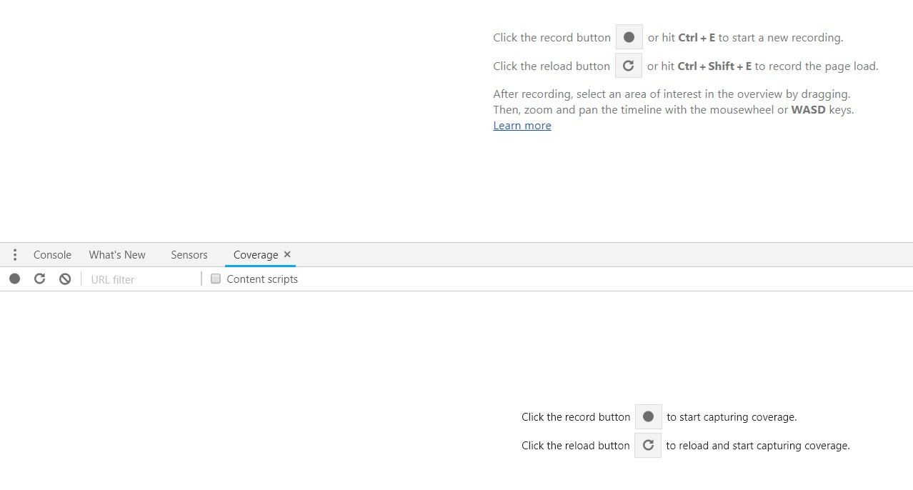The image size is (913, 490).
Task: Open the What's New tab
Action: 117,255
